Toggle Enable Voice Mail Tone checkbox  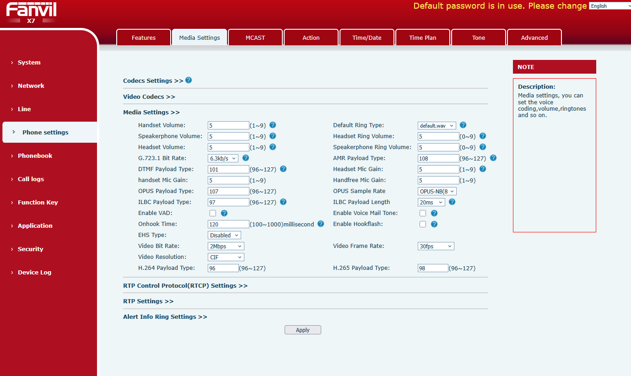(423, 213)
